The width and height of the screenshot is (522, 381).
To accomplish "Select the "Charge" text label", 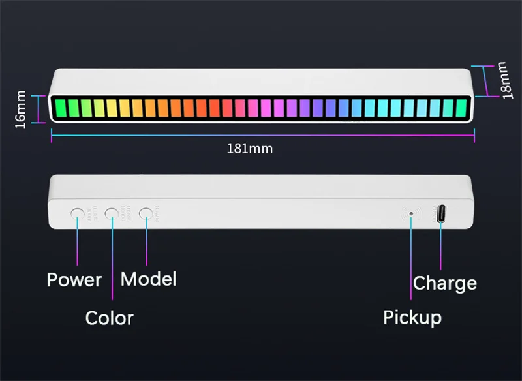I will (444, 284).
